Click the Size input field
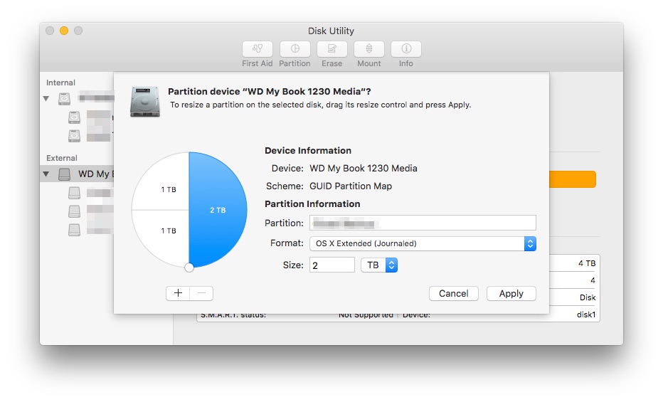The image size is (663, 402). click(x=332, y=265)
